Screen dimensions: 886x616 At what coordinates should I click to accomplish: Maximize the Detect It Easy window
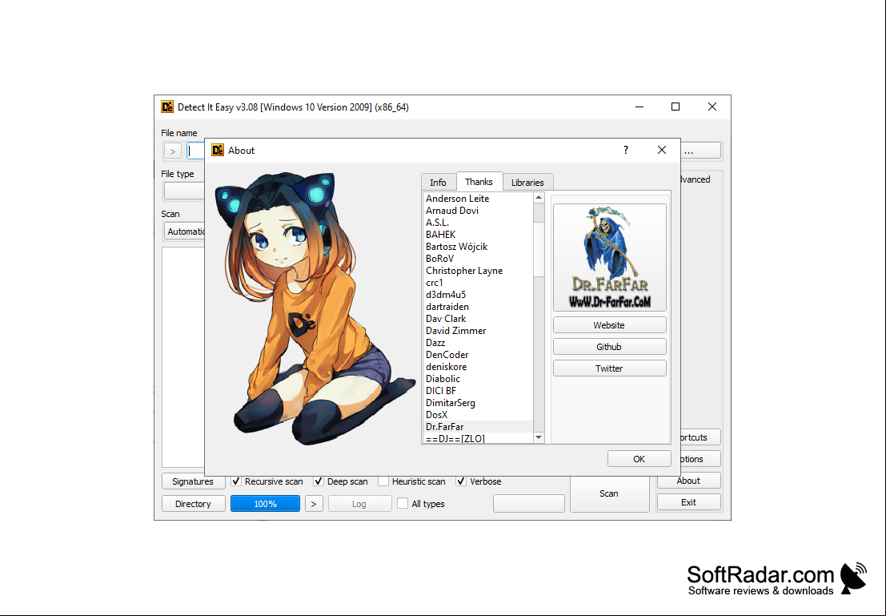tap(676, 107)
